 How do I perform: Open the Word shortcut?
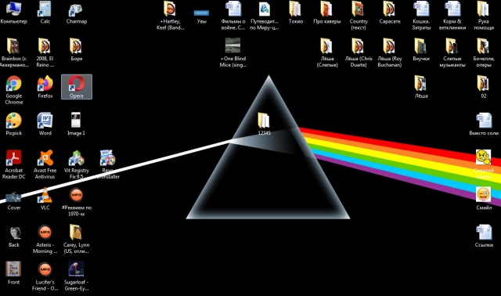(45, 125)
